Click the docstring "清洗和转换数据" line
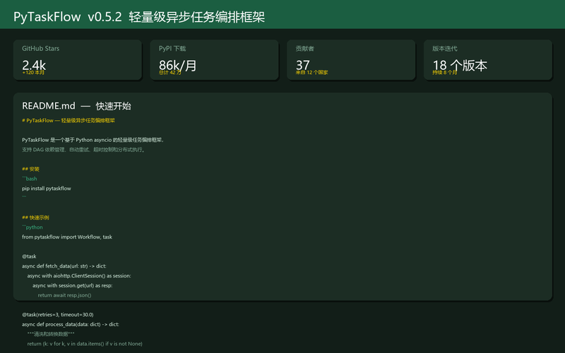This screenshot has height=353, width=565. pos(51,334)
